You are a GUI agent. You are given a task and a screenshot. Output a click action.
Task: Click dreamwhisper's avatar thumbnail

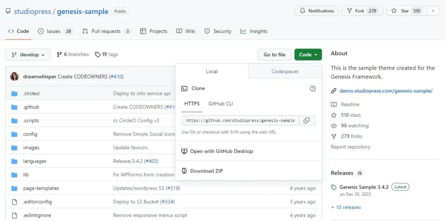pos(14,76)
